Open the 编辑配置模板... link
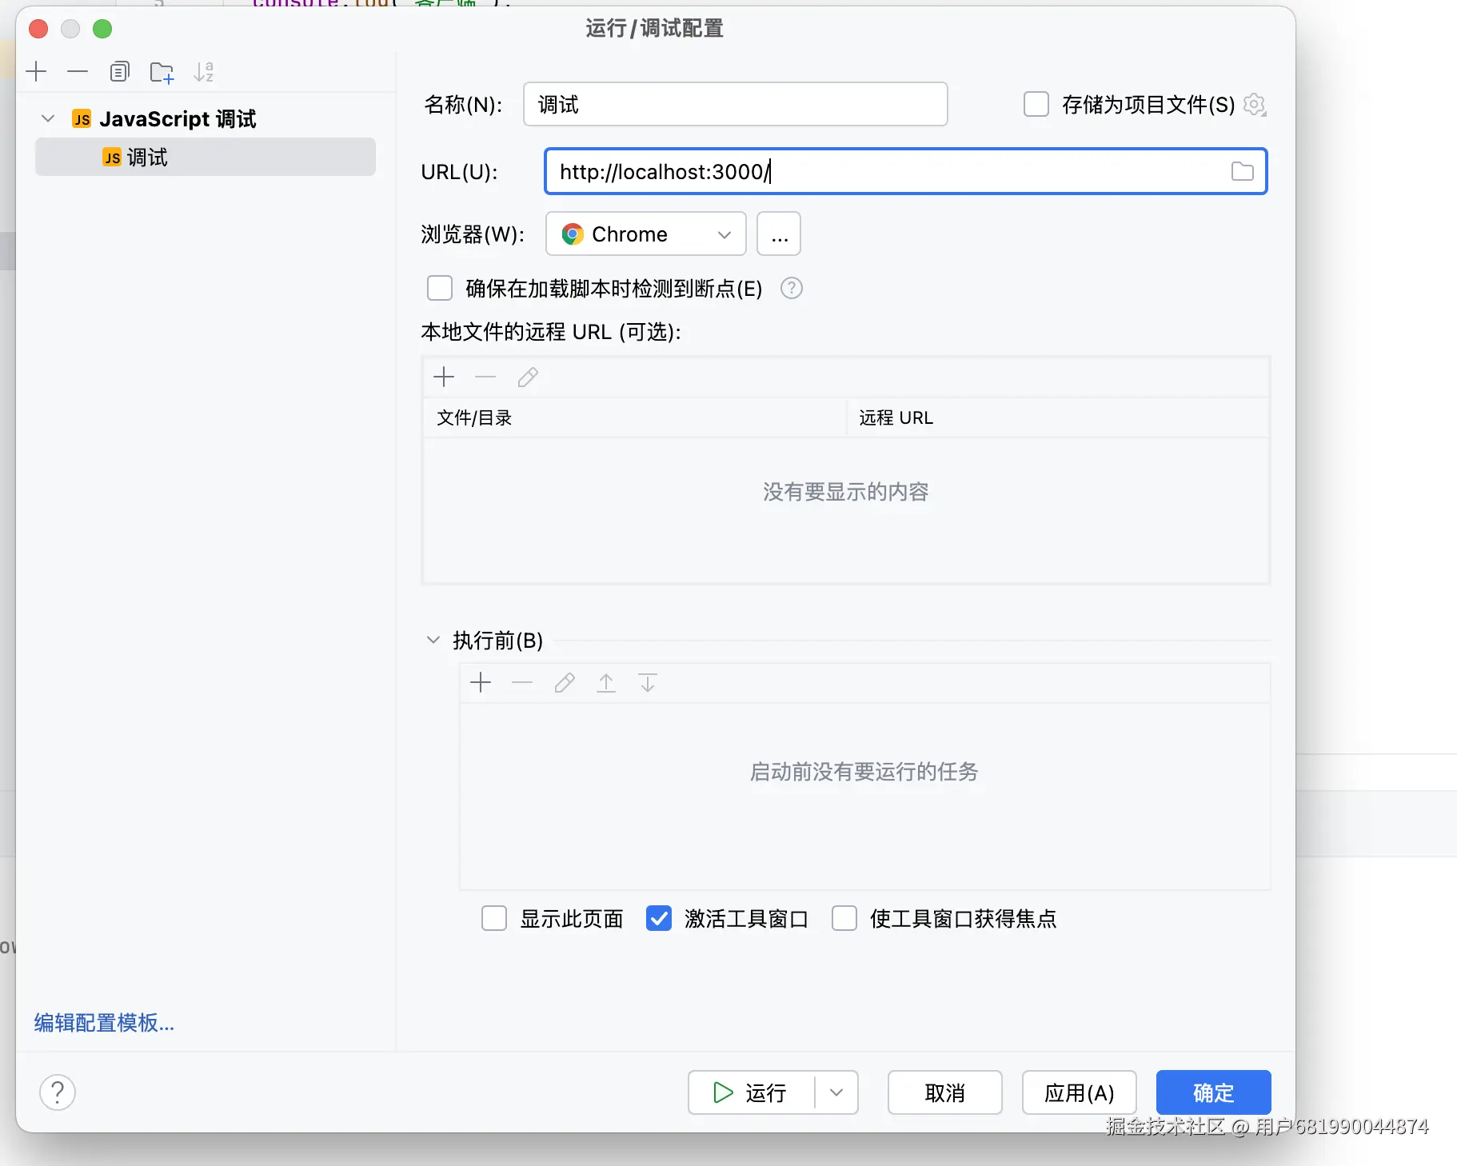This screenshot has width=1457, height=1166. (x=104, y=1023)
